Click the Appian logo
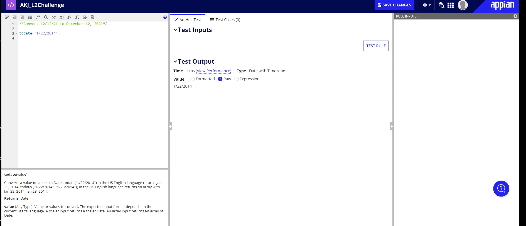Viewport: 526px width, 226px height. [502, 5]
